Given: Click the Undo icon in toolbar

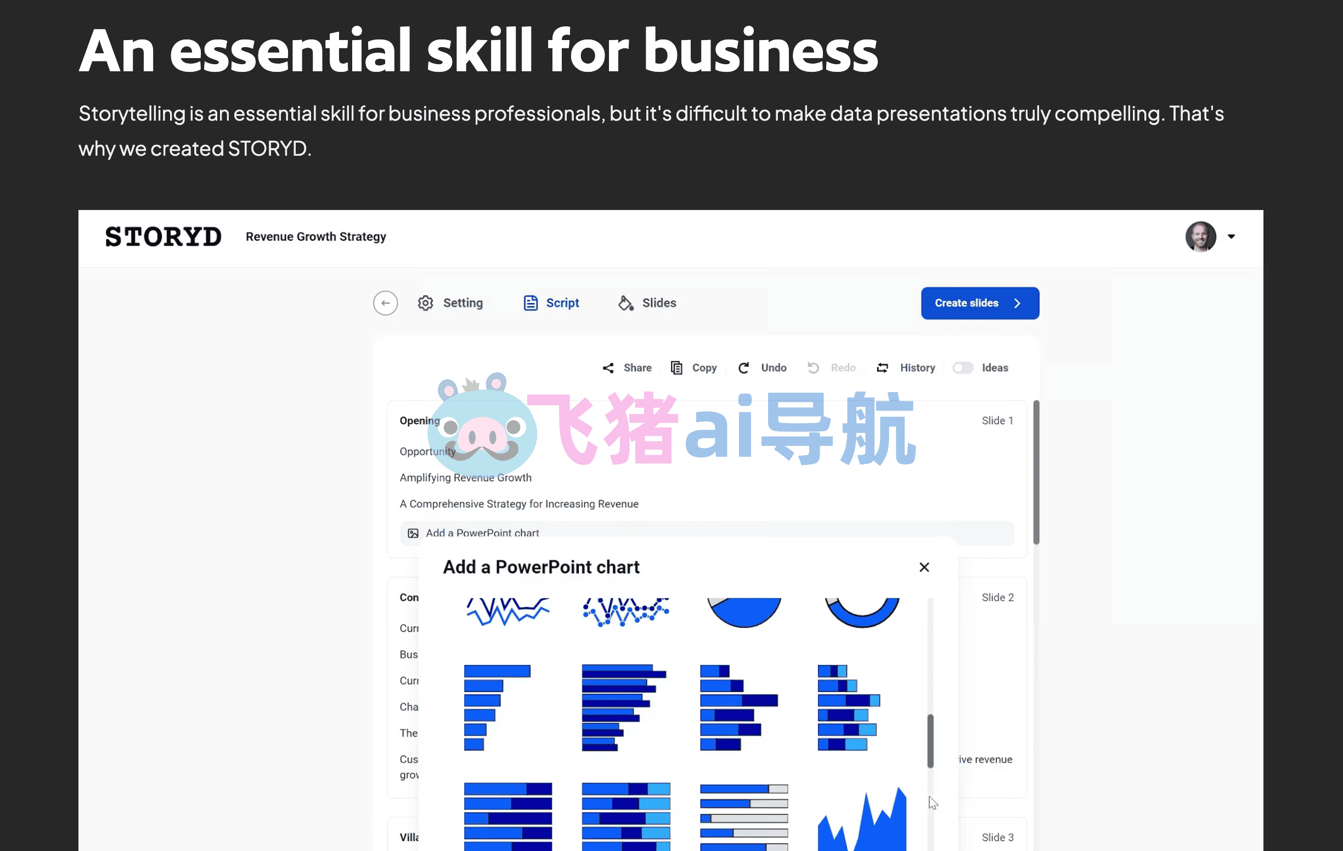Looking at the screenshot, I should (744, 368).
